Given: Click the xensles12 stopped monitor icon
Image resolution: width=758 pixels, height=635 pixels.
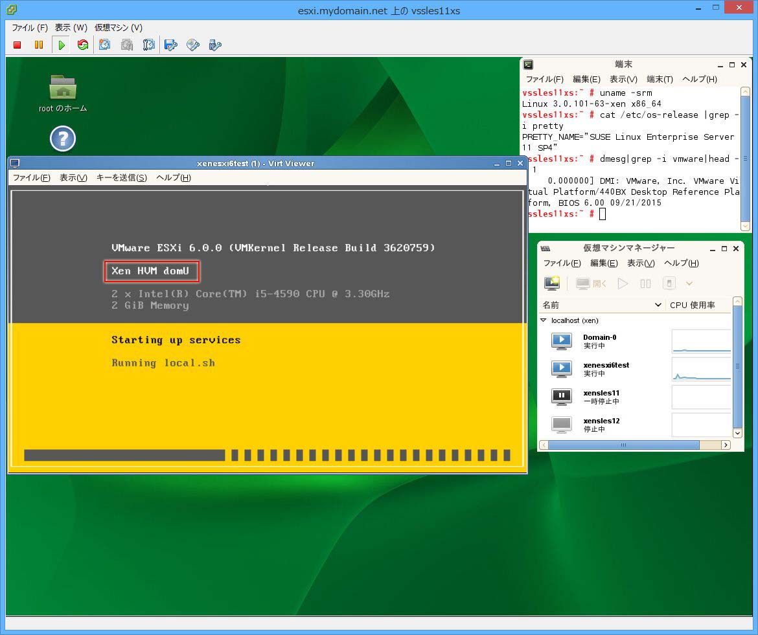Looking at the screenshot, I should 562,425.
